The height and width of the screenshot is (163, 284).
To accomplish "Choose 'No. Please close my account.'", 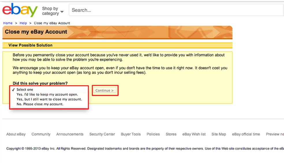I will pyautogui.click(x=40, y=104).
